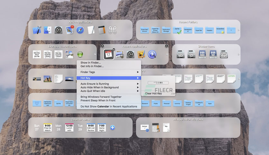Switch to the Safari window thumbnail

tap(144, 128)
